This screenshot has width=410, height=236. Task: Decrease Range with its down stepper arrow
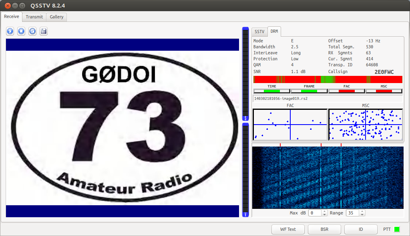362,214
